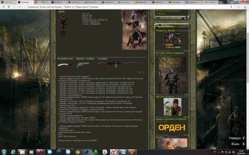
Task: Click the Вниз scroll-to-bottom button
Action: 238,144
